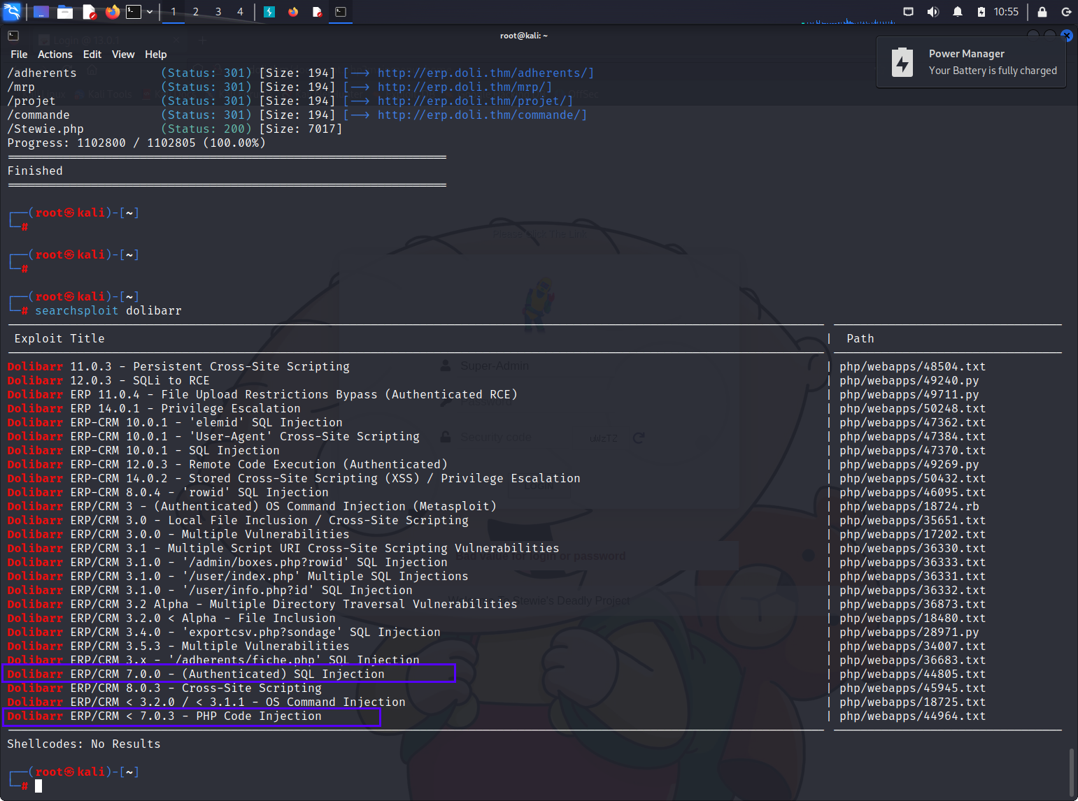1078x801 pixels.
Task: Switch to workspace 1
Action: pos(173,12)
